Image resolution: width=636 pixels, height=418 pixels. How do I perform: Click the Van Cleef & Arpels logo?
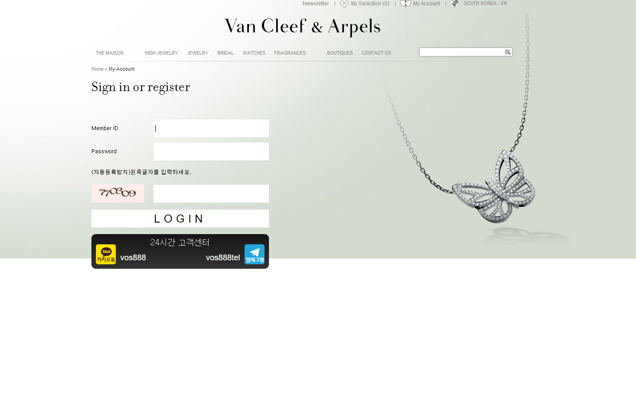303,27
